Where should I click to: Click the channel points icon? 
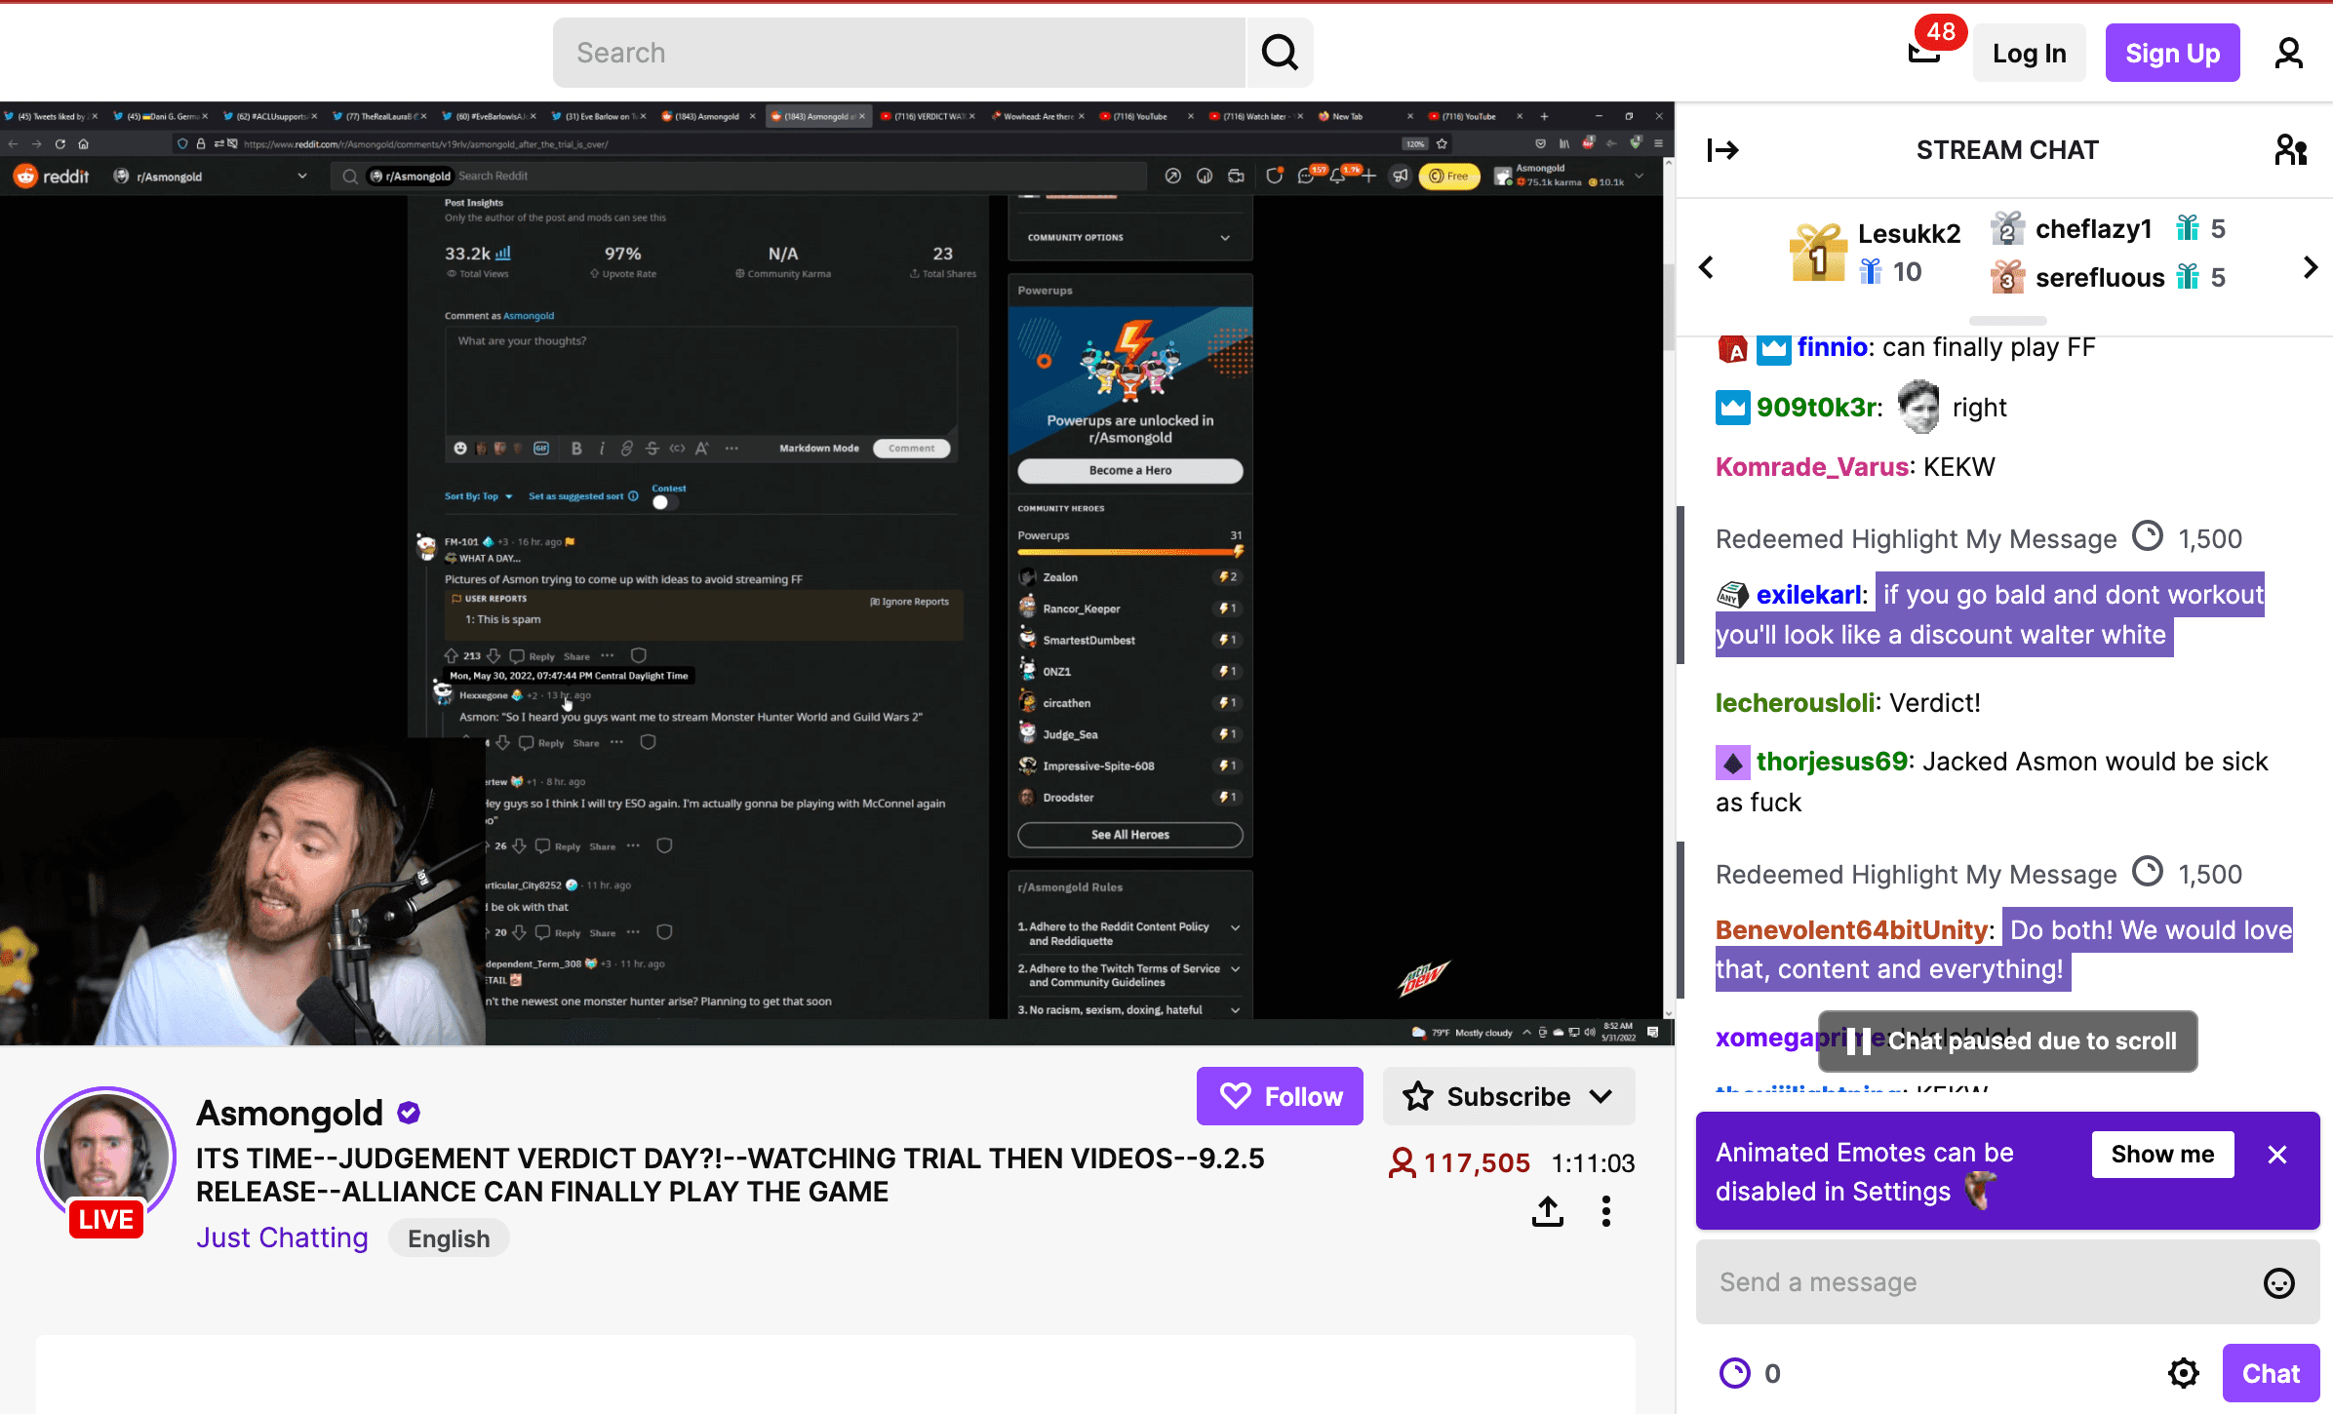coord(1734,1373)
